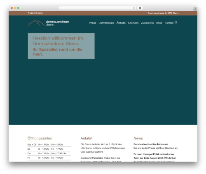Open the Kosmetik menu item
Viewport: 206px width, 174px height.
pyautogui.click(x=133, y=23)
